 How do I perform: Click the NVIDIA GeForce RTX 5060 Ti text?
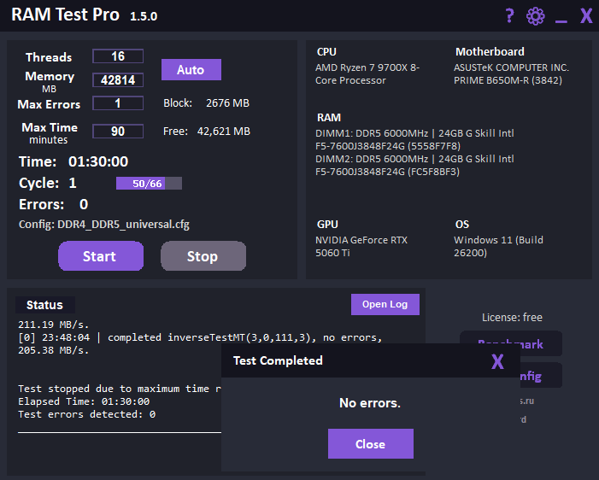click(x=361, y=246)
